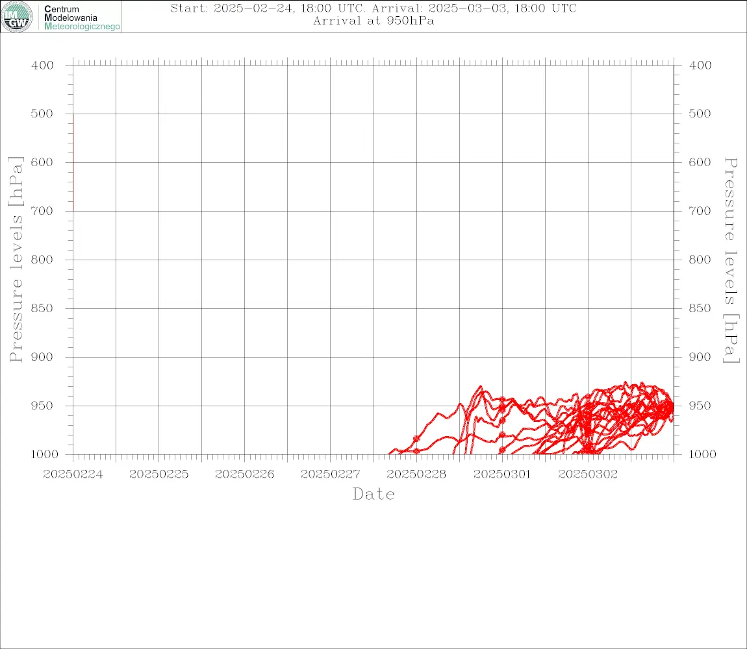Click the right 'Pressure levels [hPa]' axis title
This screenshot has width=747, height=649.
click(x=731, y=260)
